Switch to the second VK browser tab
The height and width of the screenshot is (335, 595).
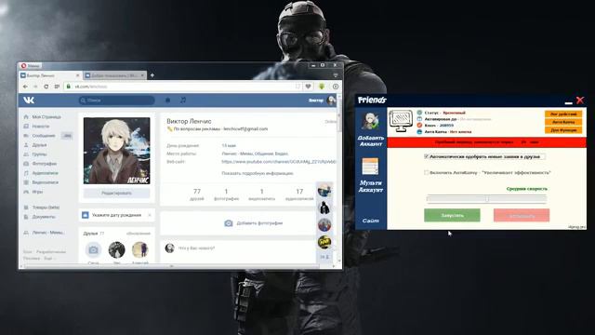point(114,75)
